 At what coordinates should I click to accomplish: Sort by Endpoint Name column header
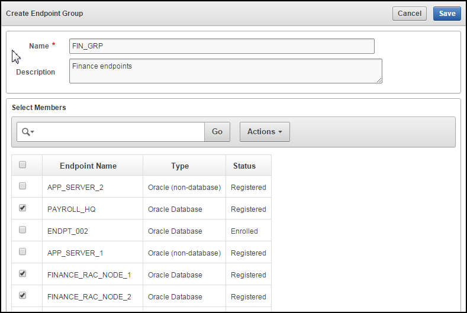pyautogui.click(x=88, y=166)
